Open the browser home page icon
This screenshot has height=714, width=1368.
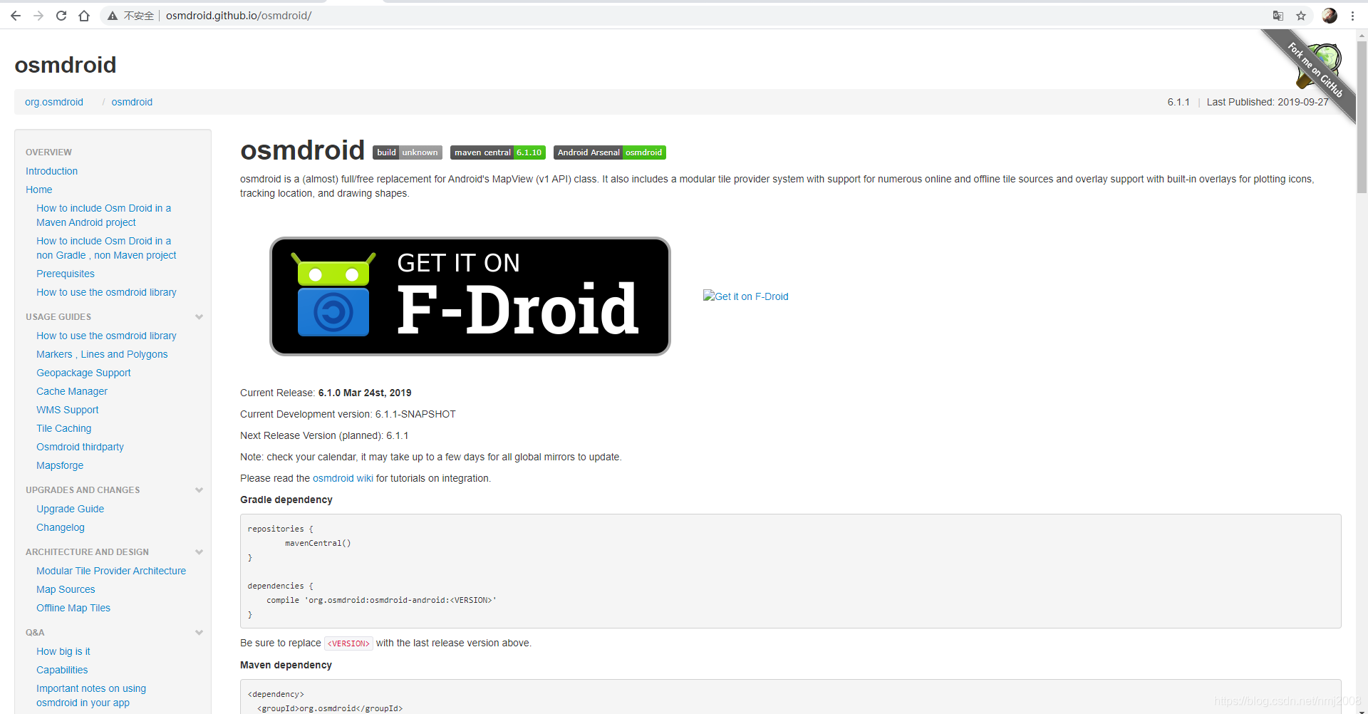point(84,16)
